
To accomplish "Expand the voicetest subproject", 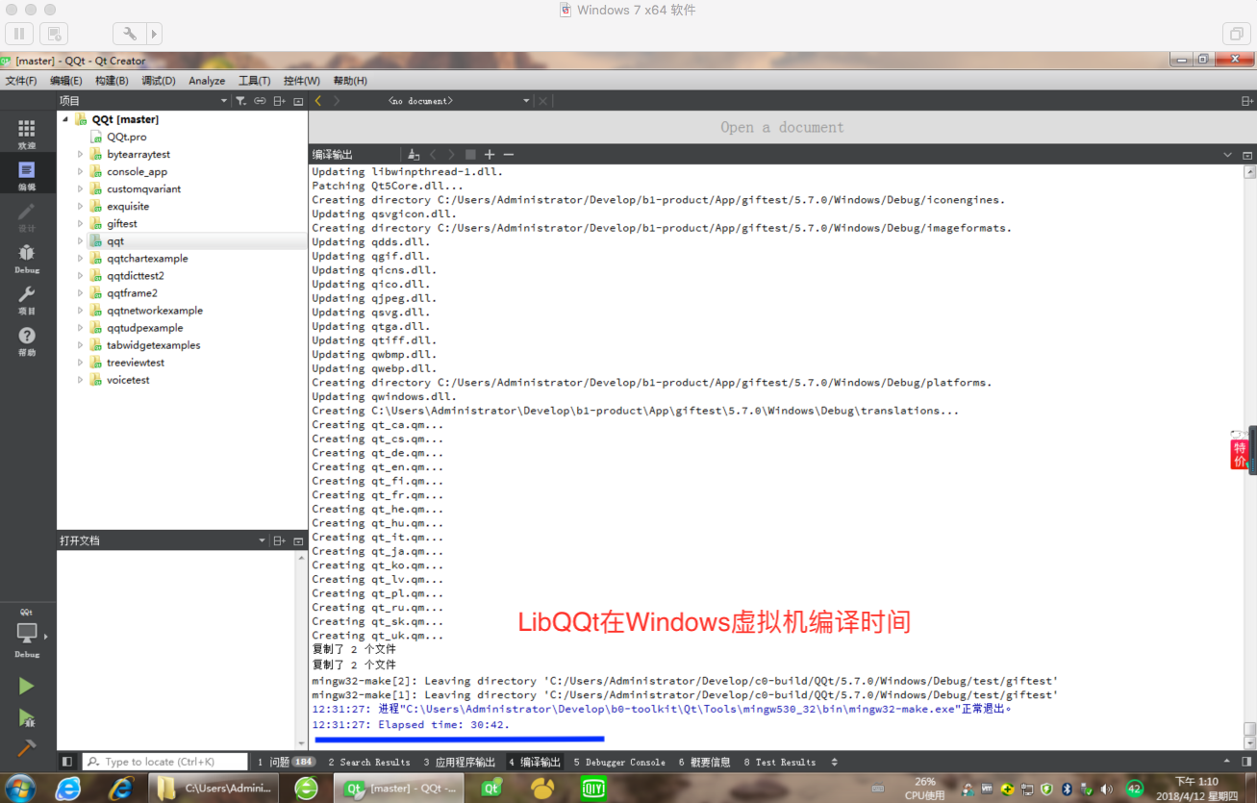I will click(x=81, y=380).
